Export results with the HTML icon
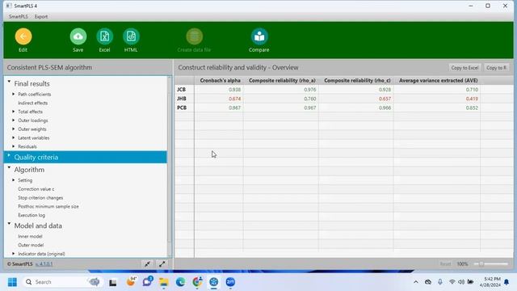517x291 pixels. (x=131, y=36)
